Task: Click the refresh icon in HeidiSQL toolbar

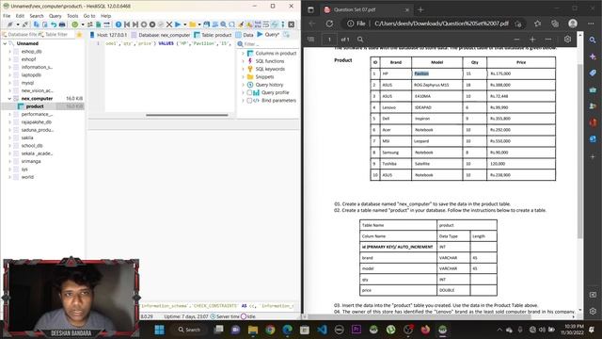Action: (75, 24)
